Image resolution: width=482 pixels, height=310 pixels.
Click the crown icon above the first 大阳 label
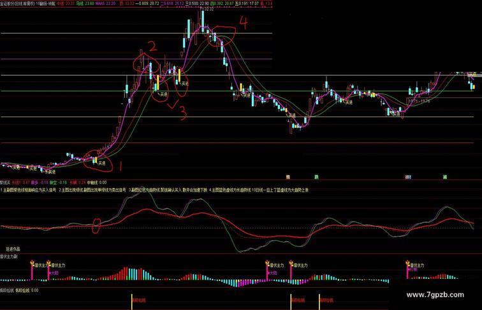pos(48,263)
